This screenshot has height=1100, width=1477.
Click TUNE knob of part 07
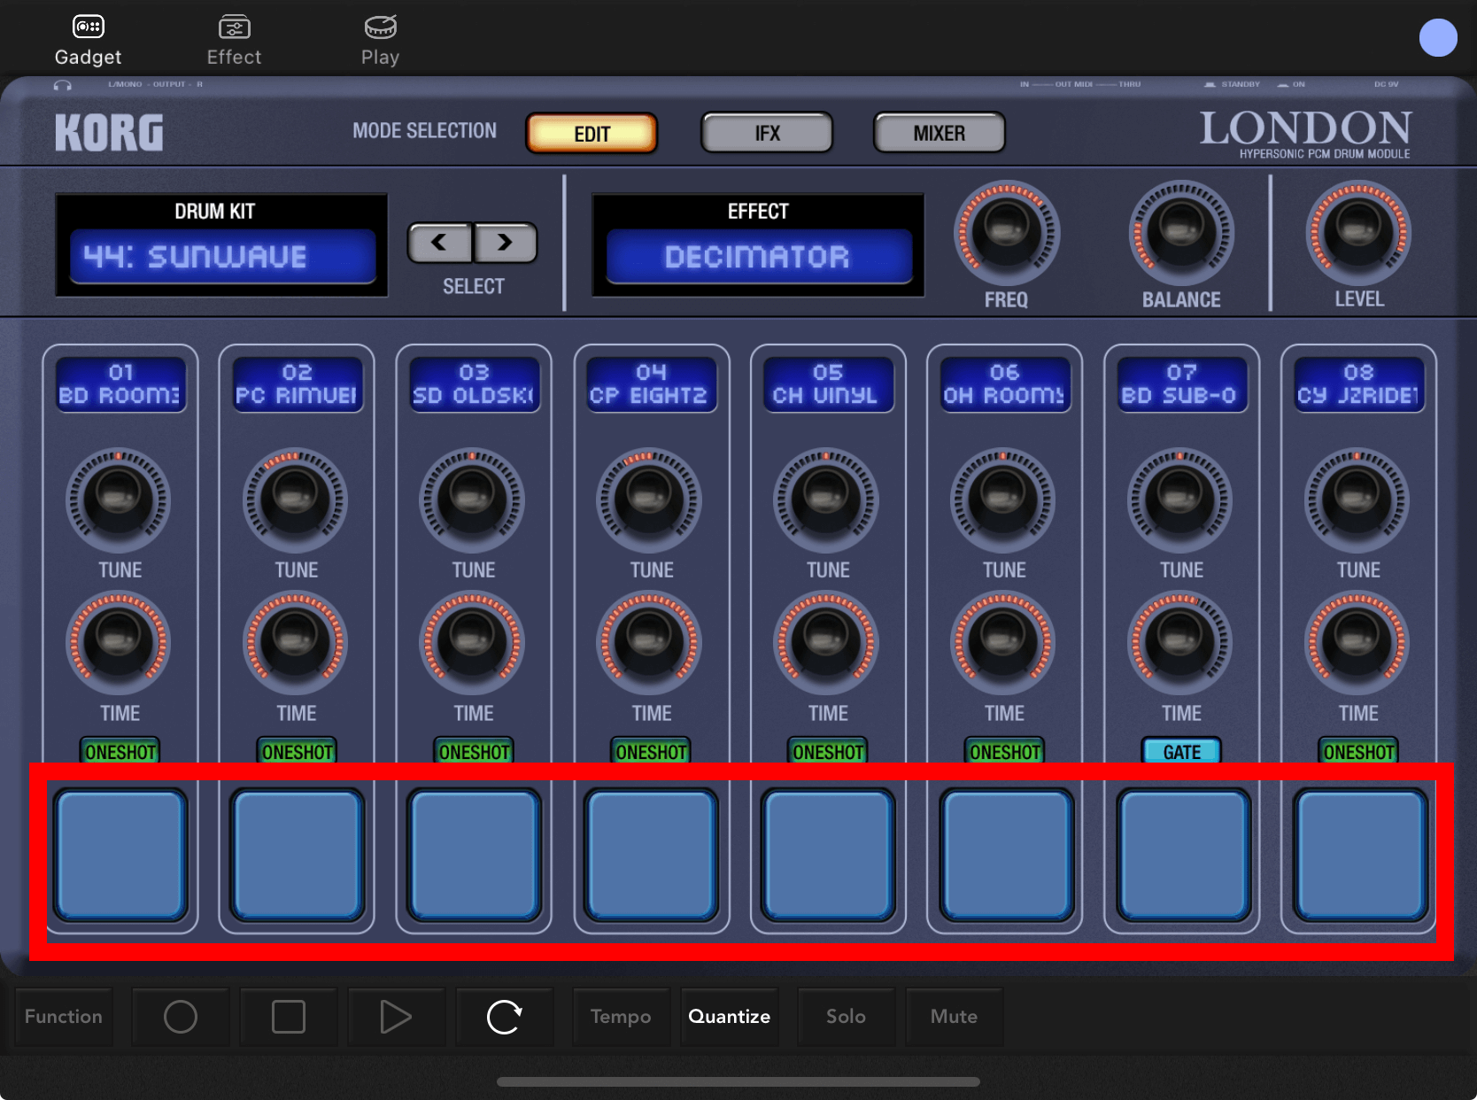[x=1179, y=500]
